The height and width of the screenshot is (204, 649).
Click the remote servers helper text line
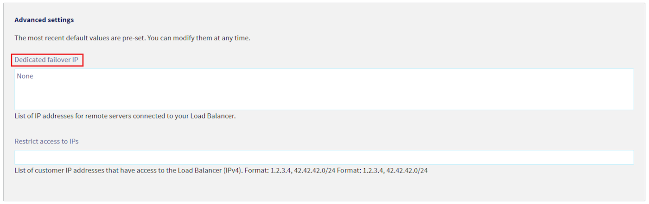coord(125,116)
